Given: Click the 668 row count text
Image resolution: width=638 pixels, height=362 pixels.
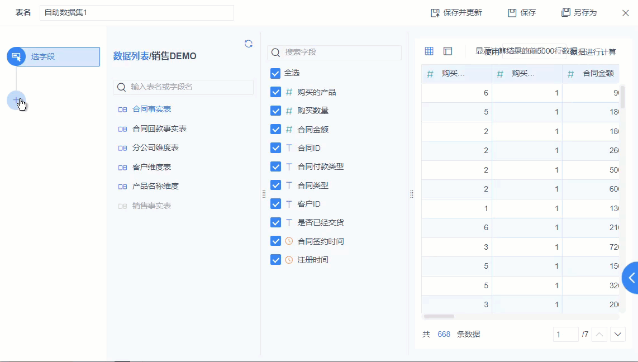Looking at the screenshot, I should (444, 334).
